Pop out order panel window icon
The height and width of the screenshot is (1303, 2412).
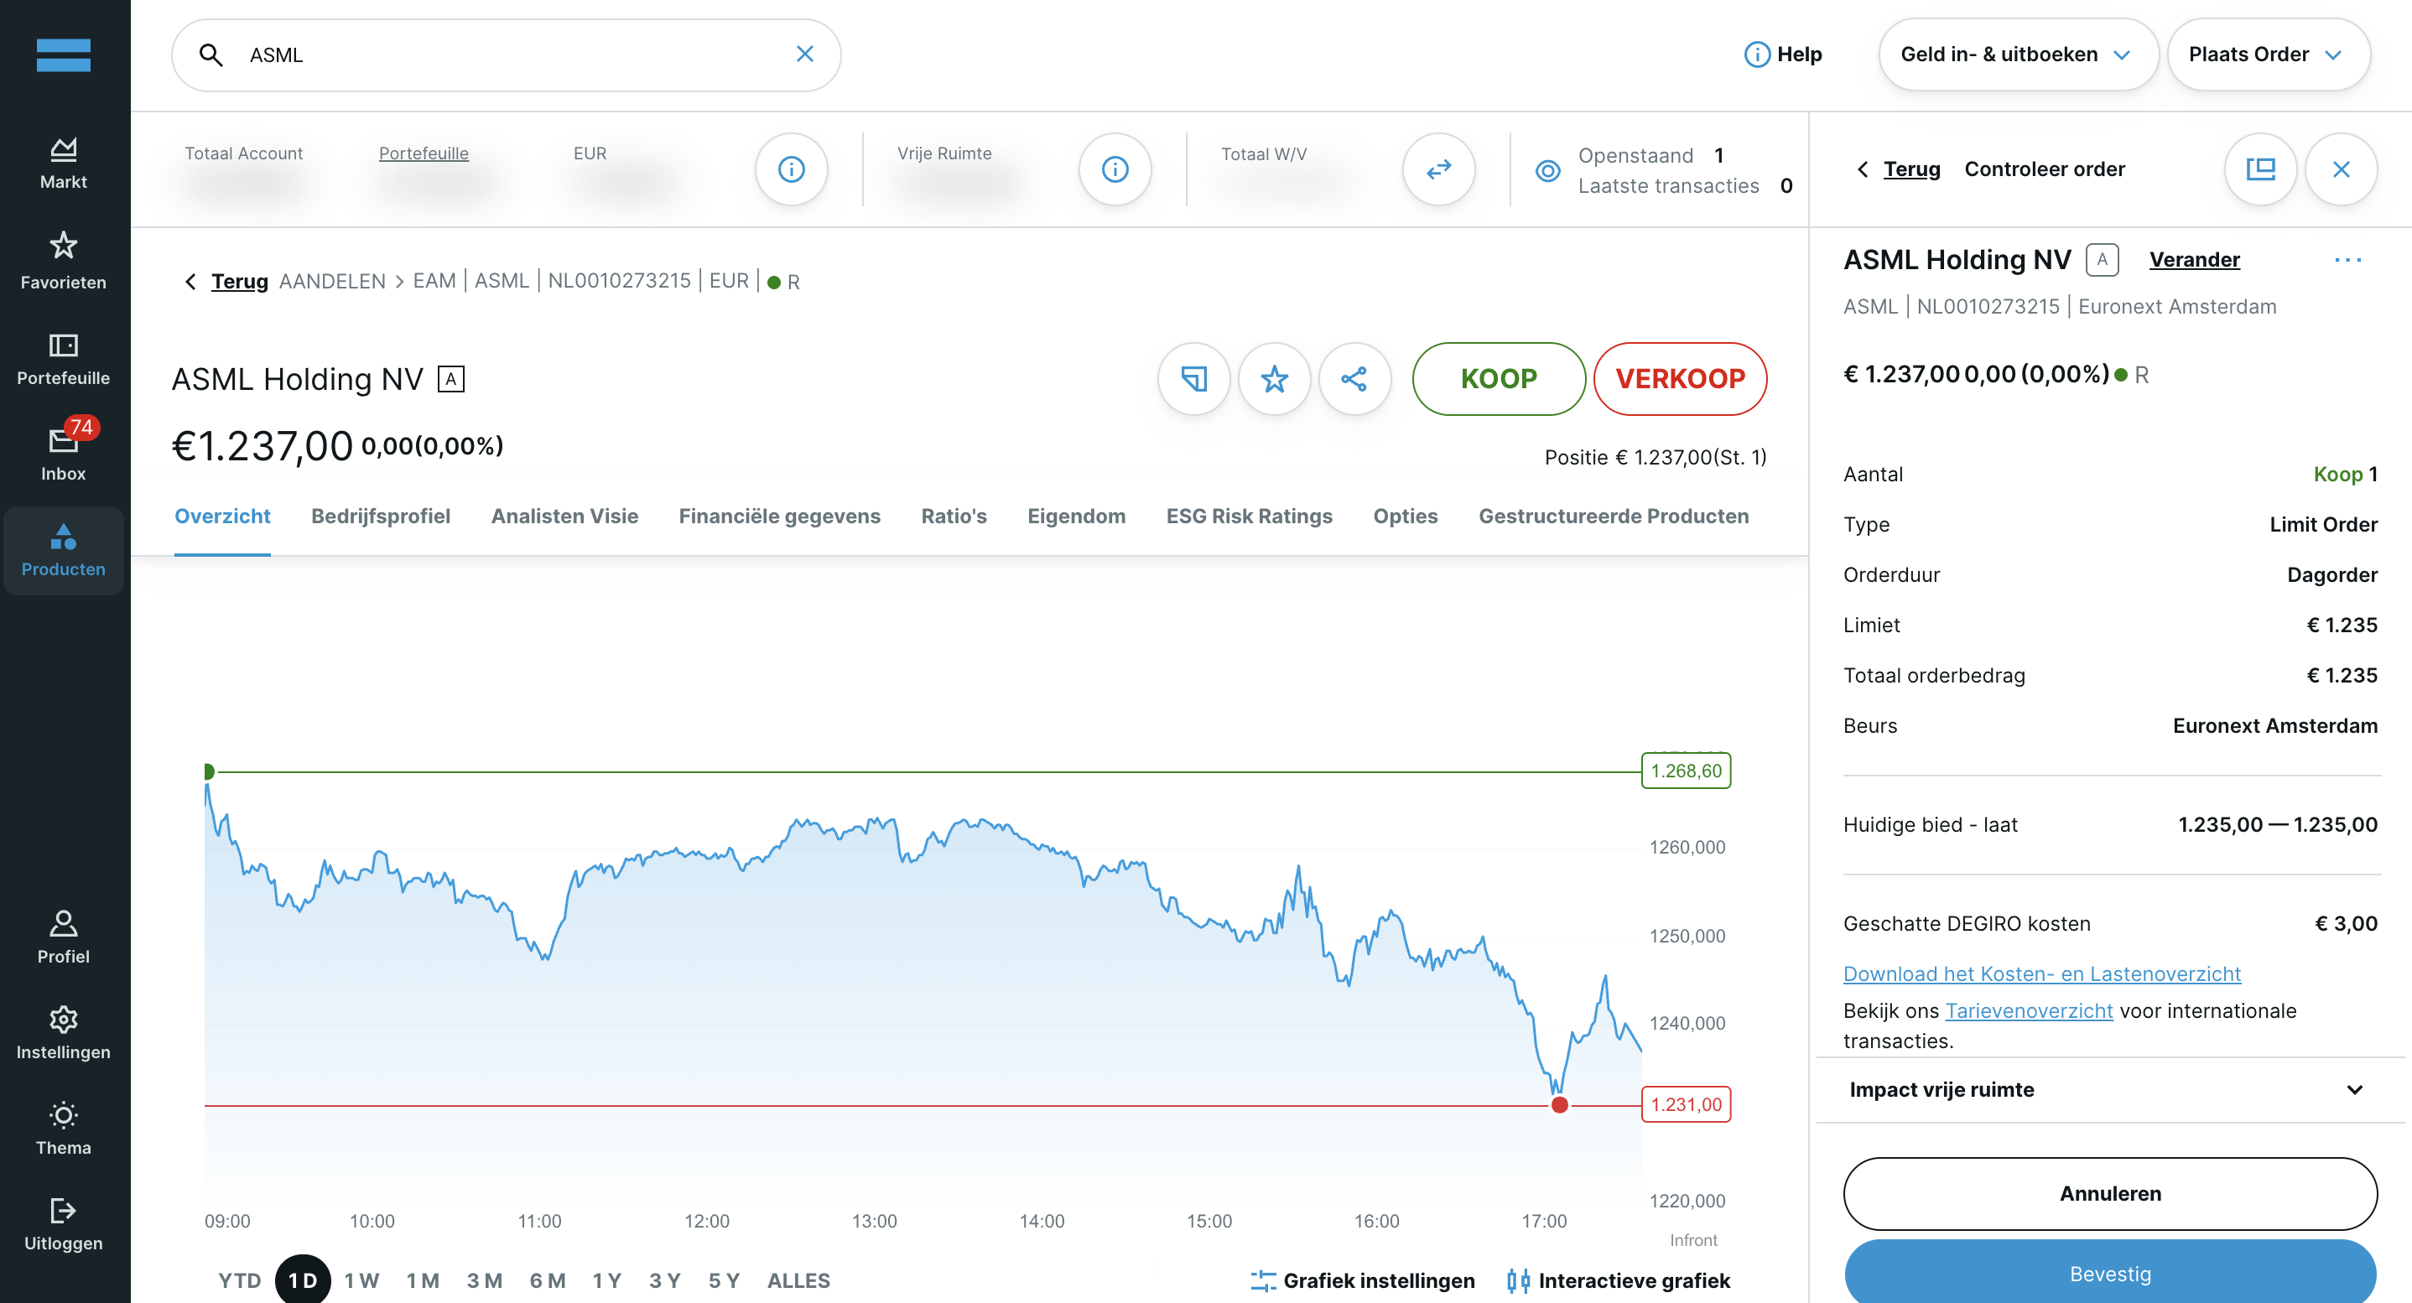2260,169
